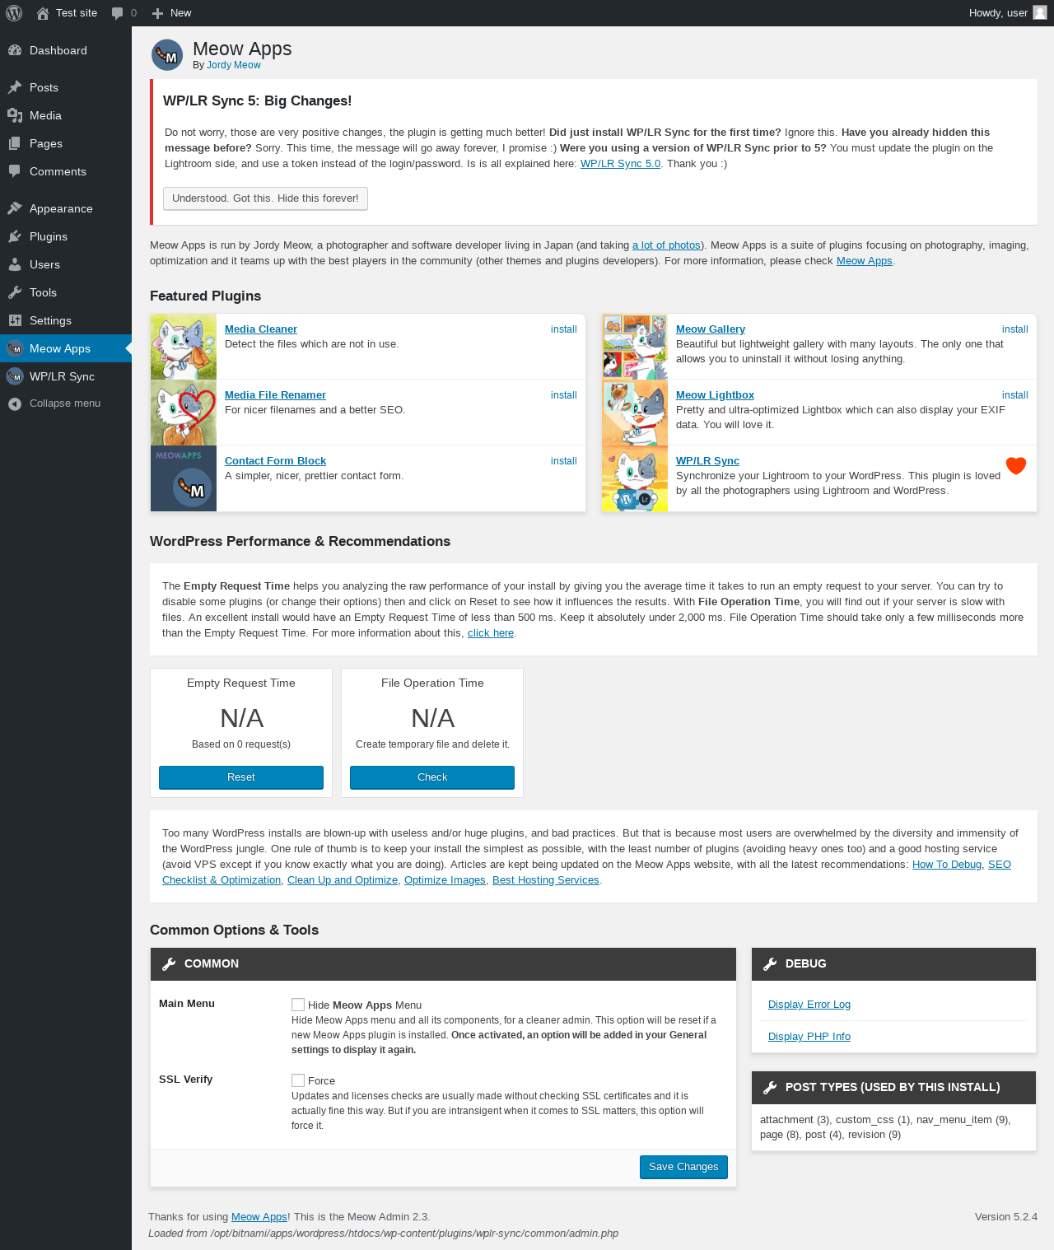This screenshot has height=1250, width=1054.
Task: Install the Meow Lightbox plugin
Action: 1015,395
